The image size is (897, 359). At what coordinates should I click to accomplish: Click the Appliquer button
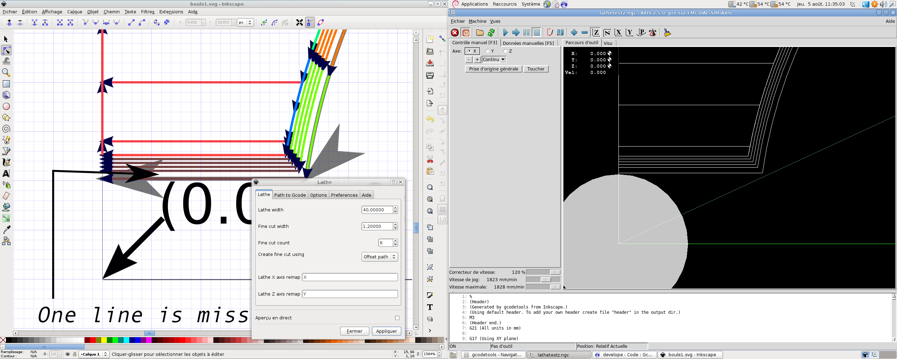(x=386, y=331)
